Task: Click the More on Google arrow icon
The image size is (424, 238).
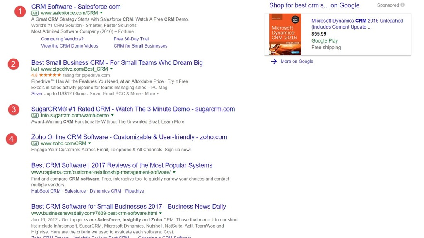Action: (274, 61)
